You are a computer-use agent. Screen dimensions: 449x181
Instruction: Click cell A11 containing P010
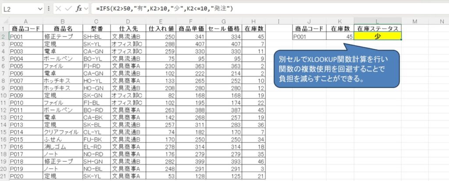[26, 102]
